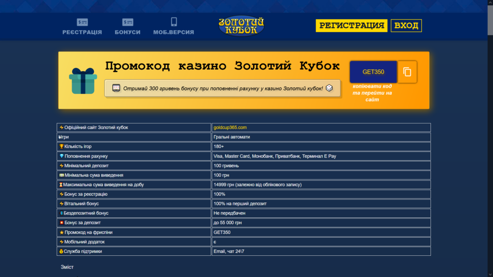Screen dimensions: 493x277
Task: Click the scrollbar down arrow
Action: pyautogui.click(x=490, y=275)
